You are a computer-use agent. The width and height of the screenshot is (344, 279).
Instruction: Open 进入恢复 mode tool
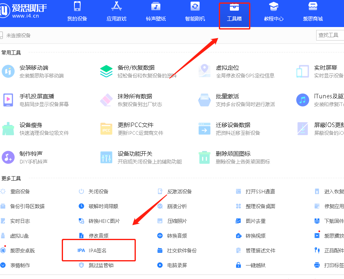coord(329,192)
